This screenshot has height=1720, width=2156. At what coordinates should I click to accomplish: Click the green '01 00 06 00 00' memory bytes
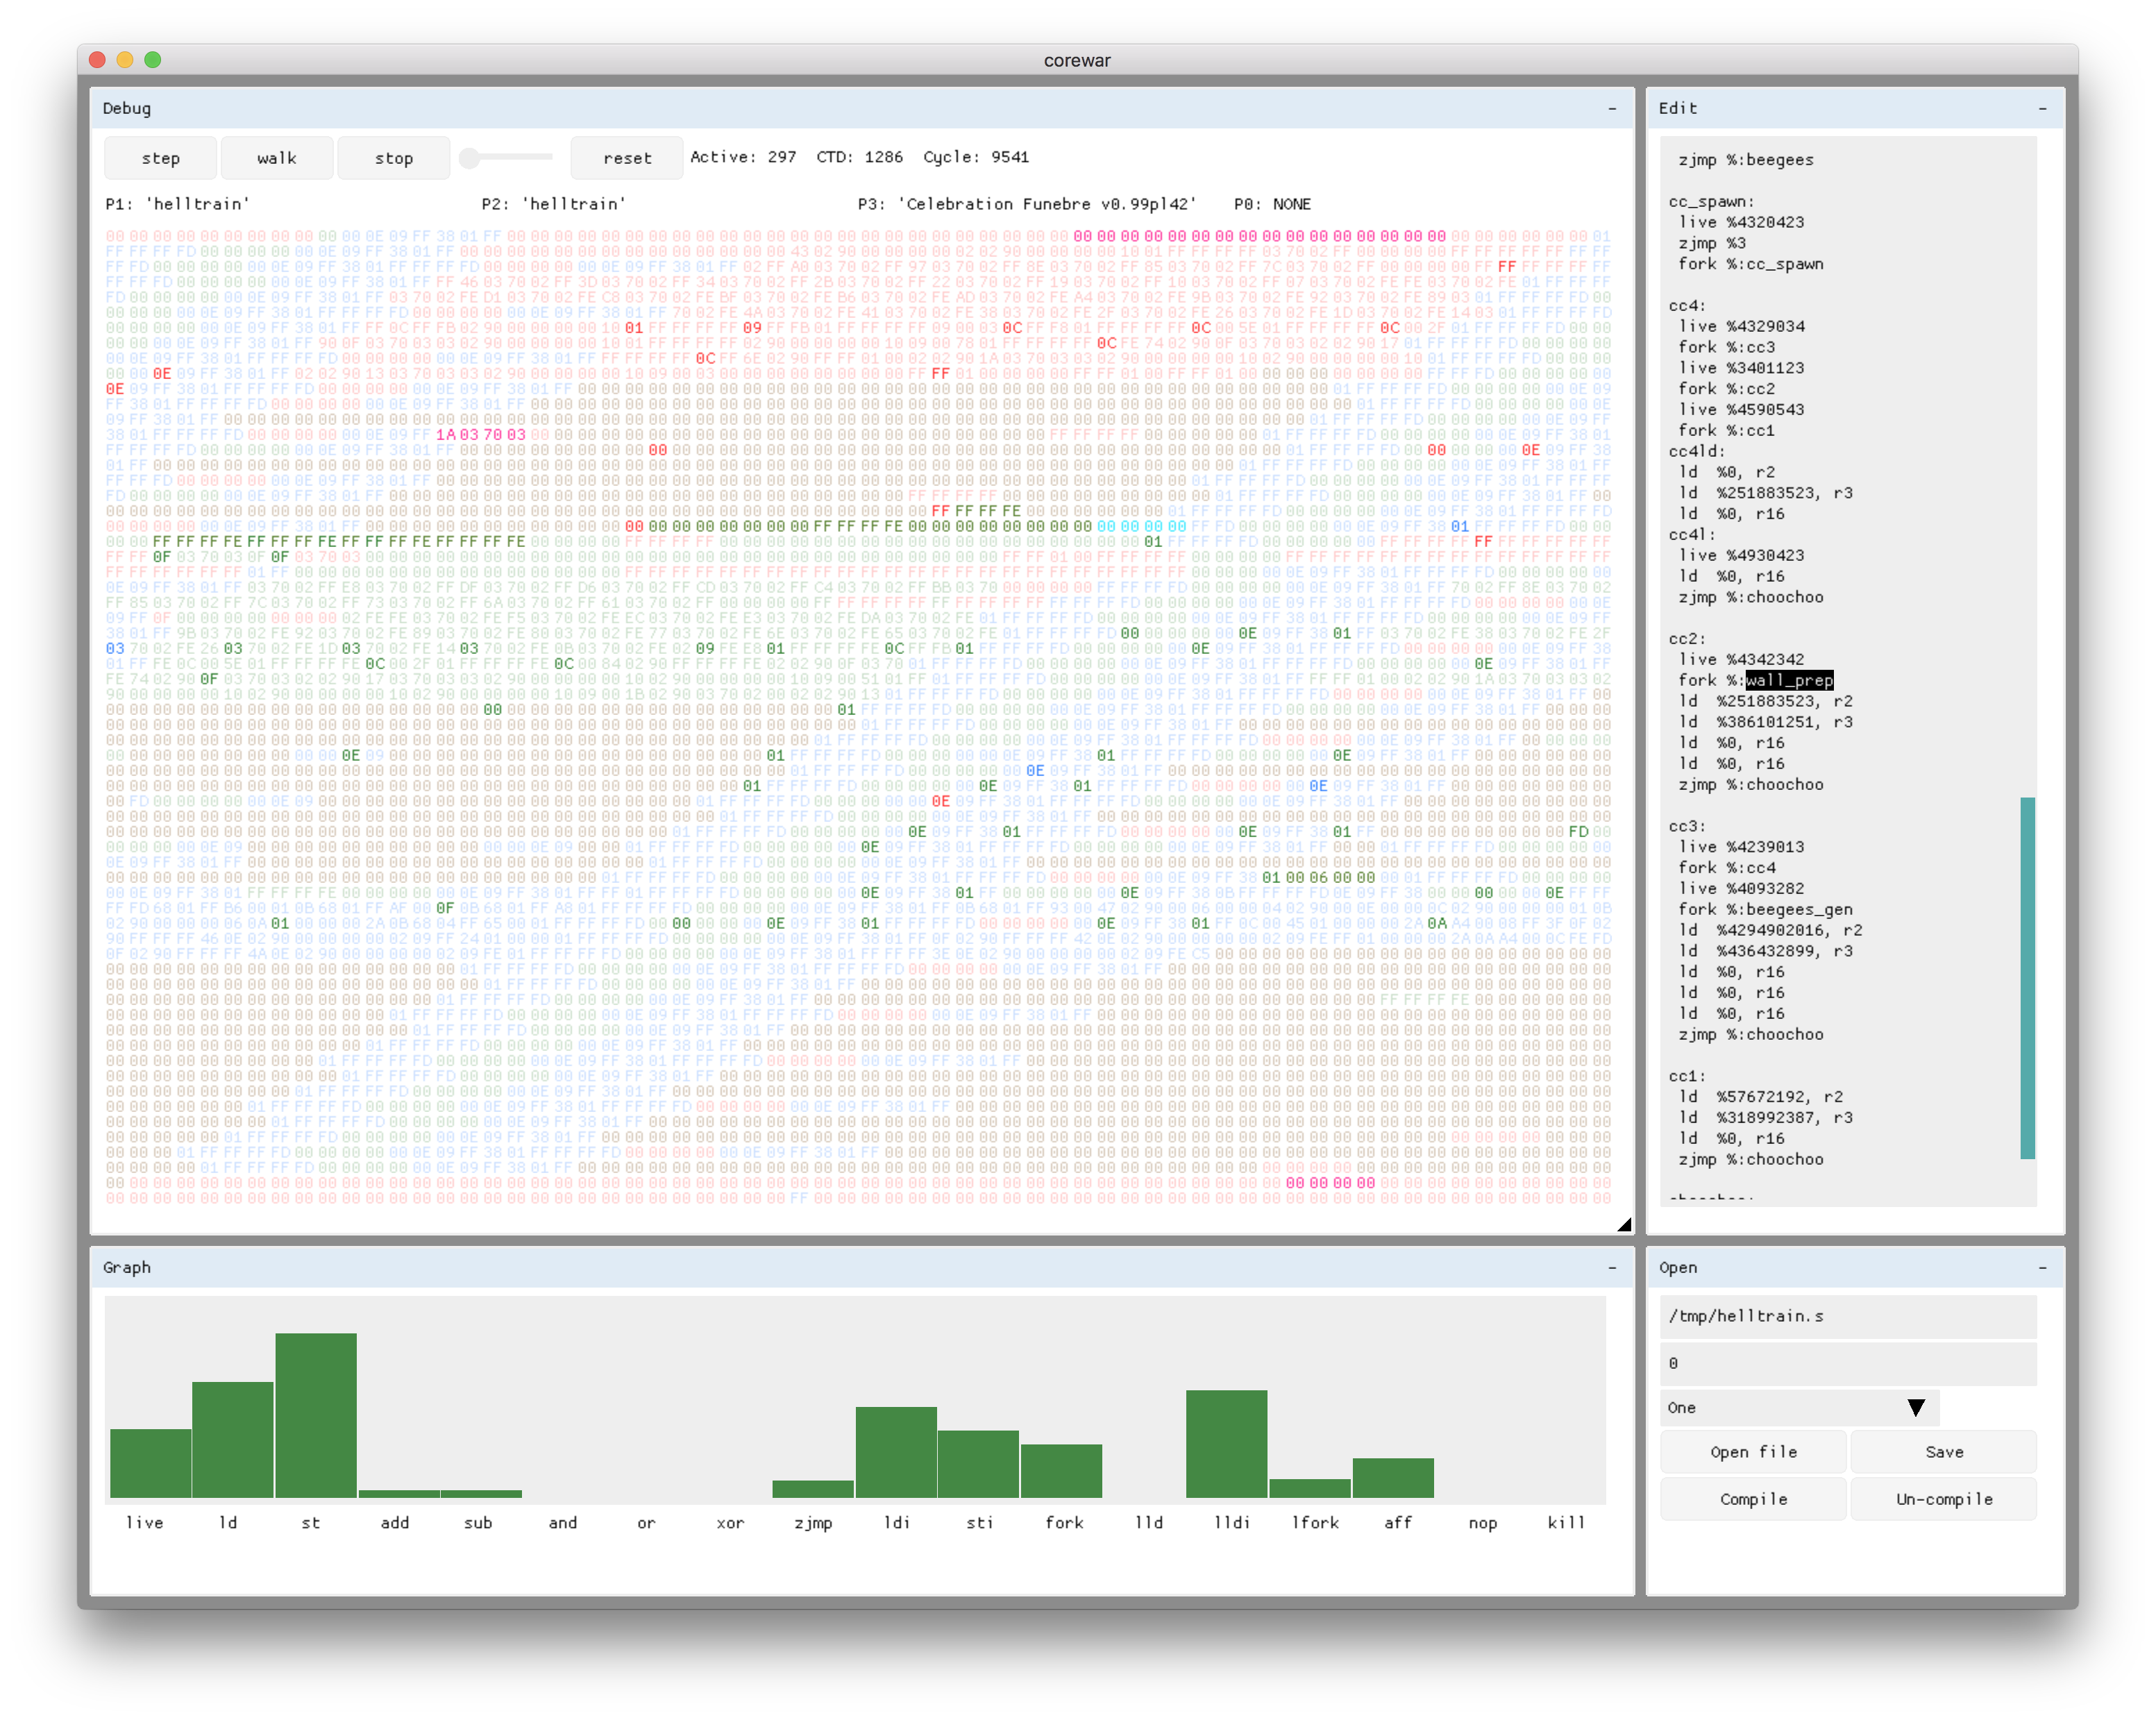1318,877
